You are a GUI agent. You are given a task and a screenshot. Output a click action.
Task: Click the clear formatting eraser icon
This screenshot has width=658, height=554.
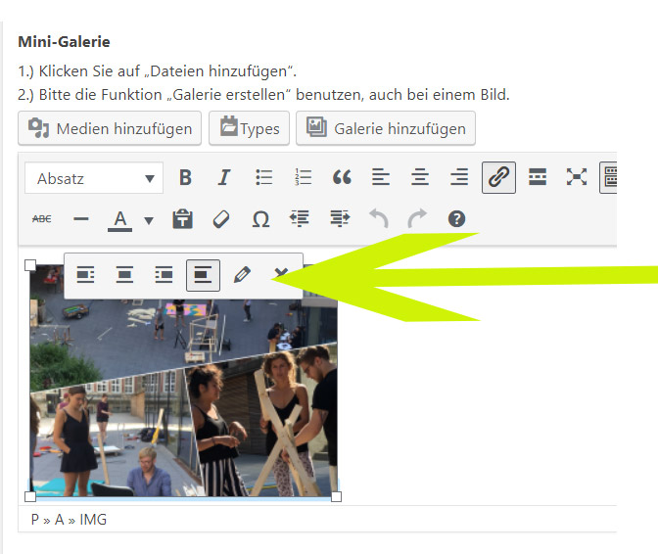coord(221,219)
